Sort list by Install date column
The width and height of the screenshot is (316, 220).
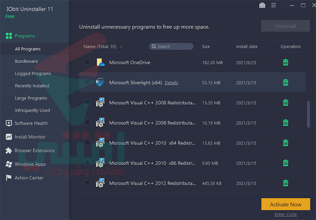click(x=246, y=46)
